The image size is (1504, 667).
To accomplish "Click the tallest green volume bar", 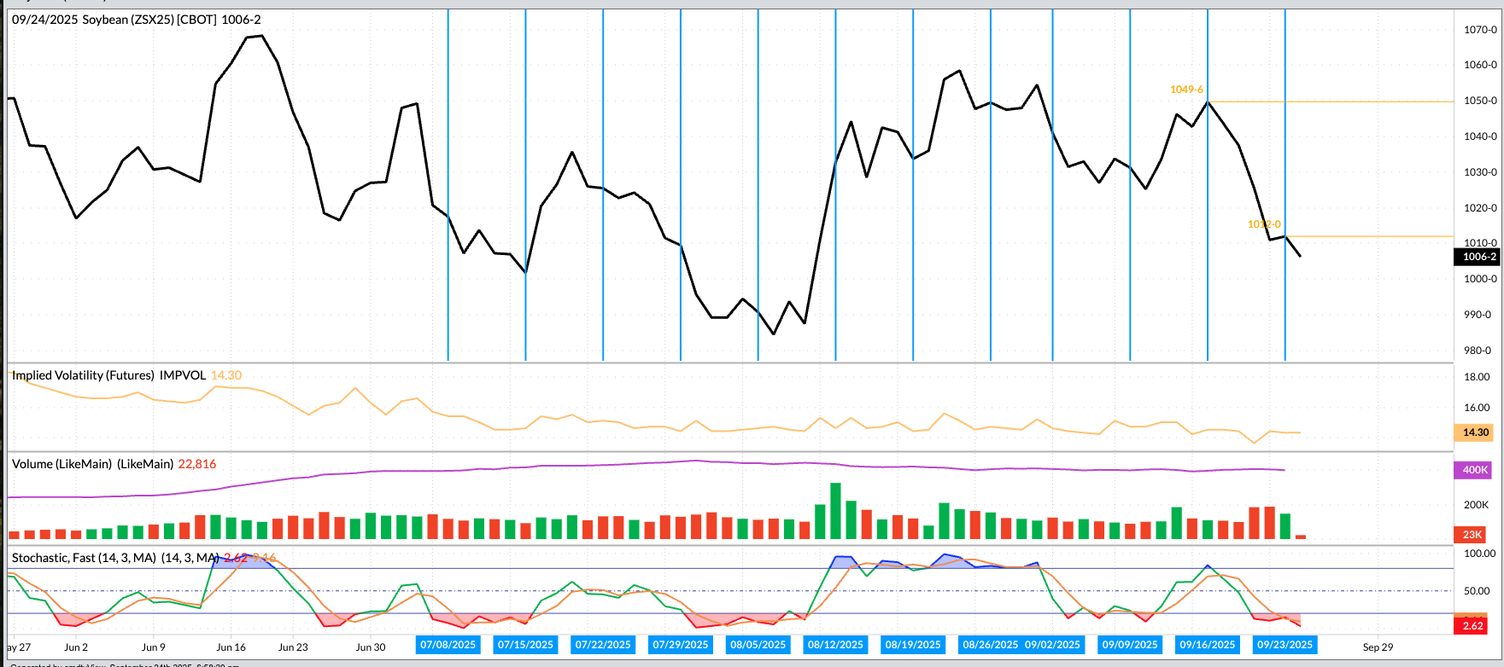I will click(835, 510).
